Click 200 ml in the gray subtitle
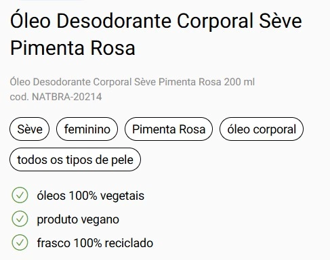330x260 pixels. (239, 82)
